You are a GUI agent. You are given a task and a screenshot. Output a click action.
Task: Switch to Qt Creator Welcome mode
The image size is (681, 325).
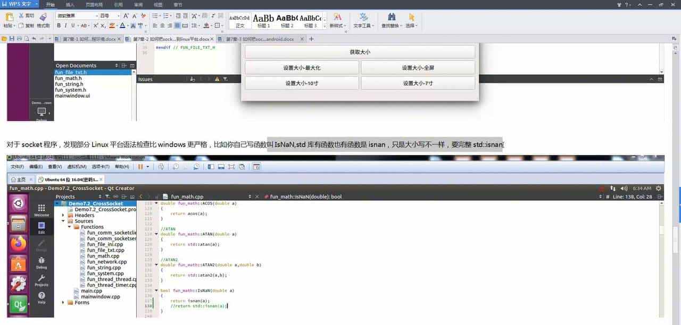[x=41, y=210]
